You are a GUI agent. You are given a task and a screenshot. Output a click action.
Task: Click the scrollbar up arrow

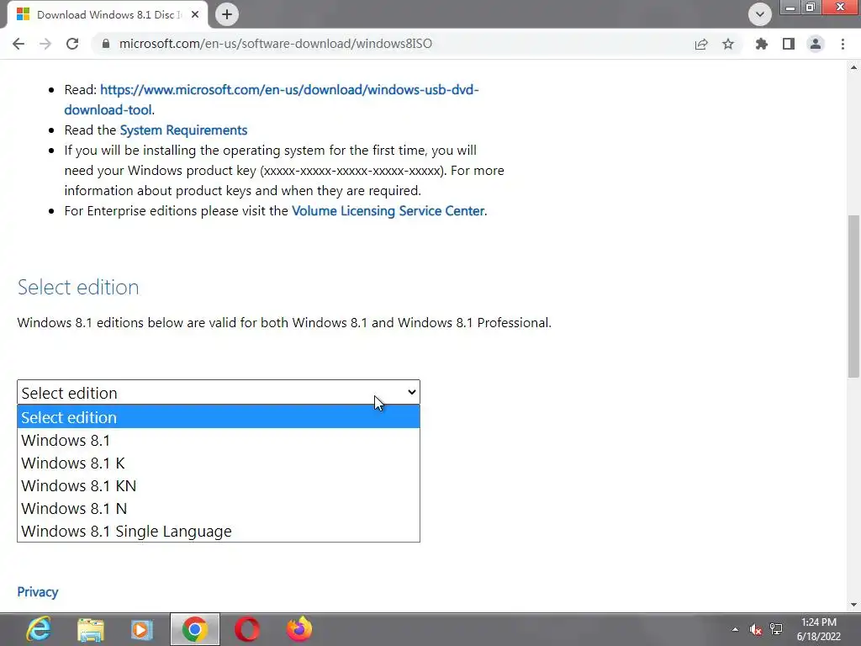point(853,67)
